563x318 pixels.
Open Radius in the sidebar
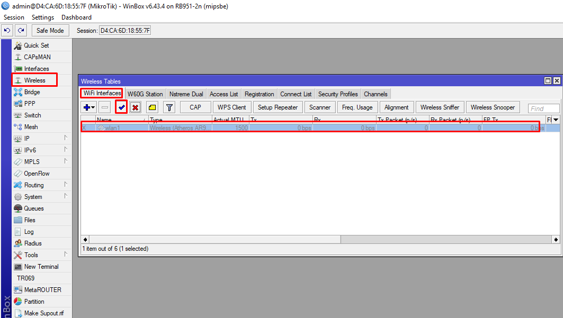tap(42, 243)
